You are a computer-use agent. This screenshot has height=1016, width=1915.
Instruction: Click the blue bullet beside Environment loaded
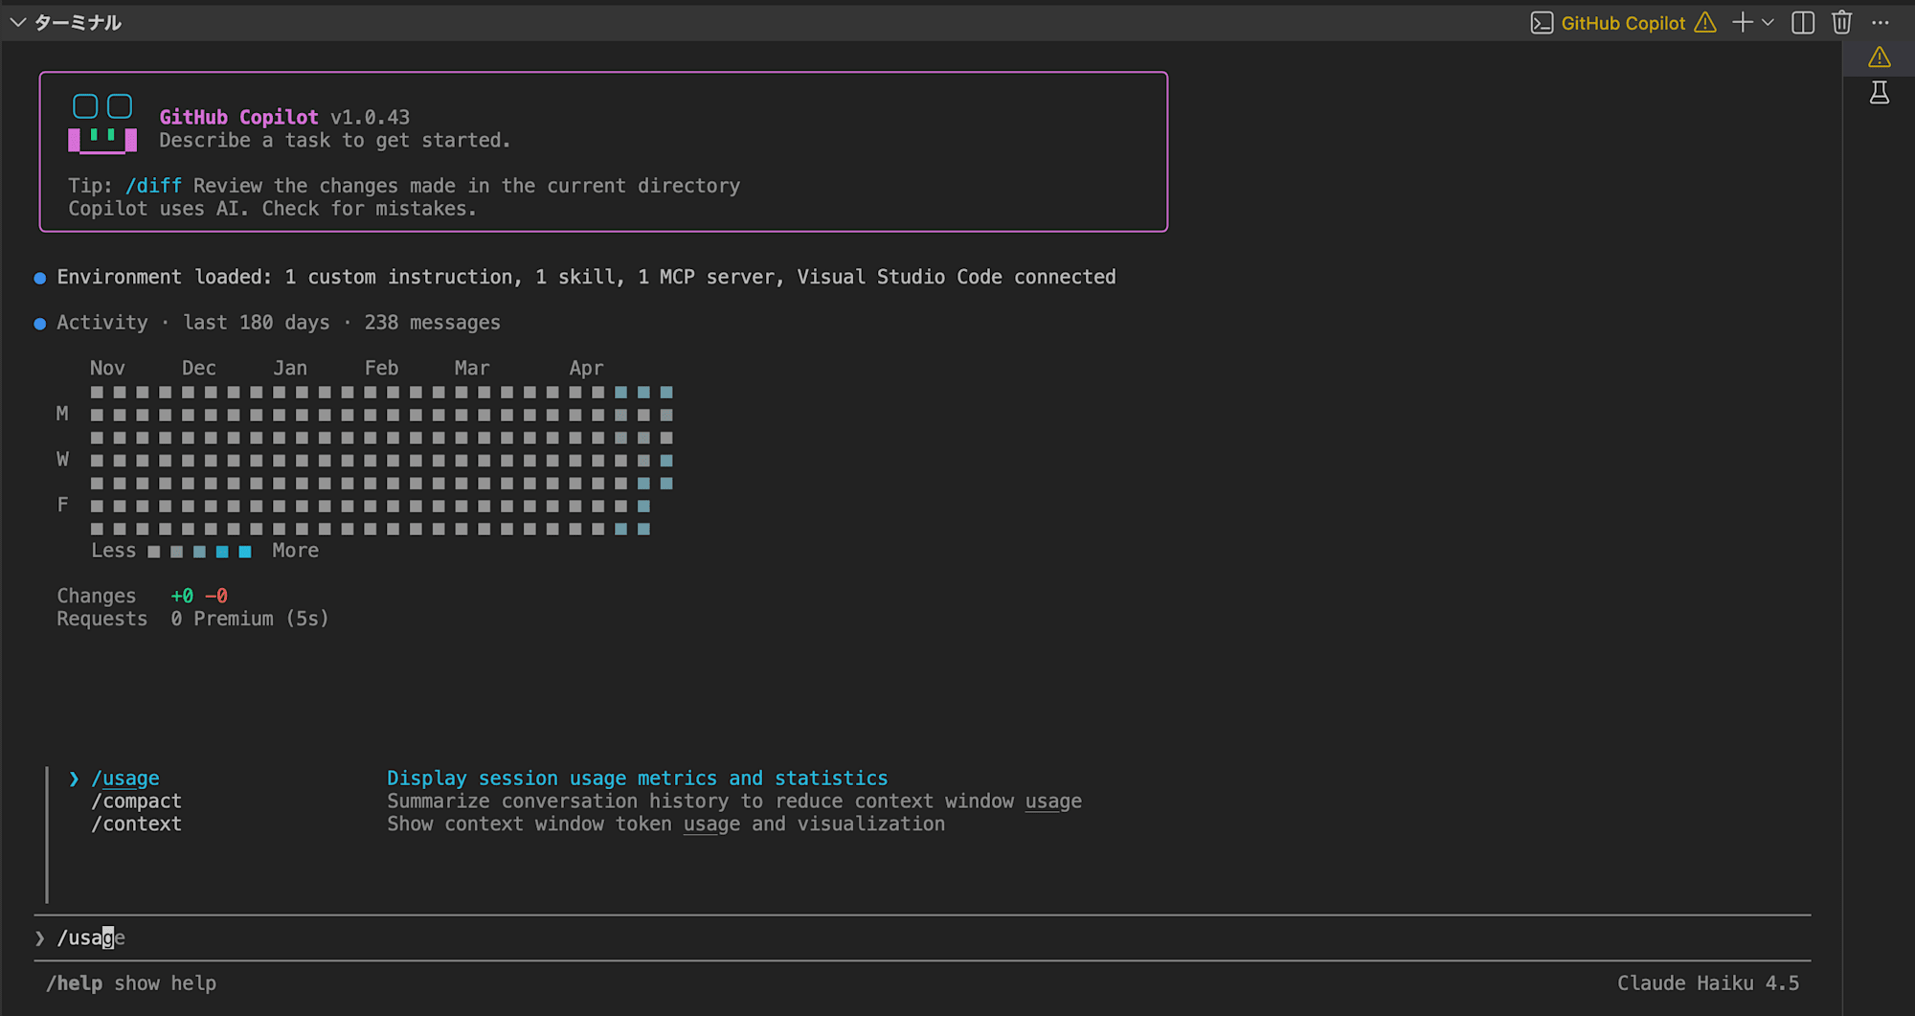pyautogui.click(x=40, y=279)
